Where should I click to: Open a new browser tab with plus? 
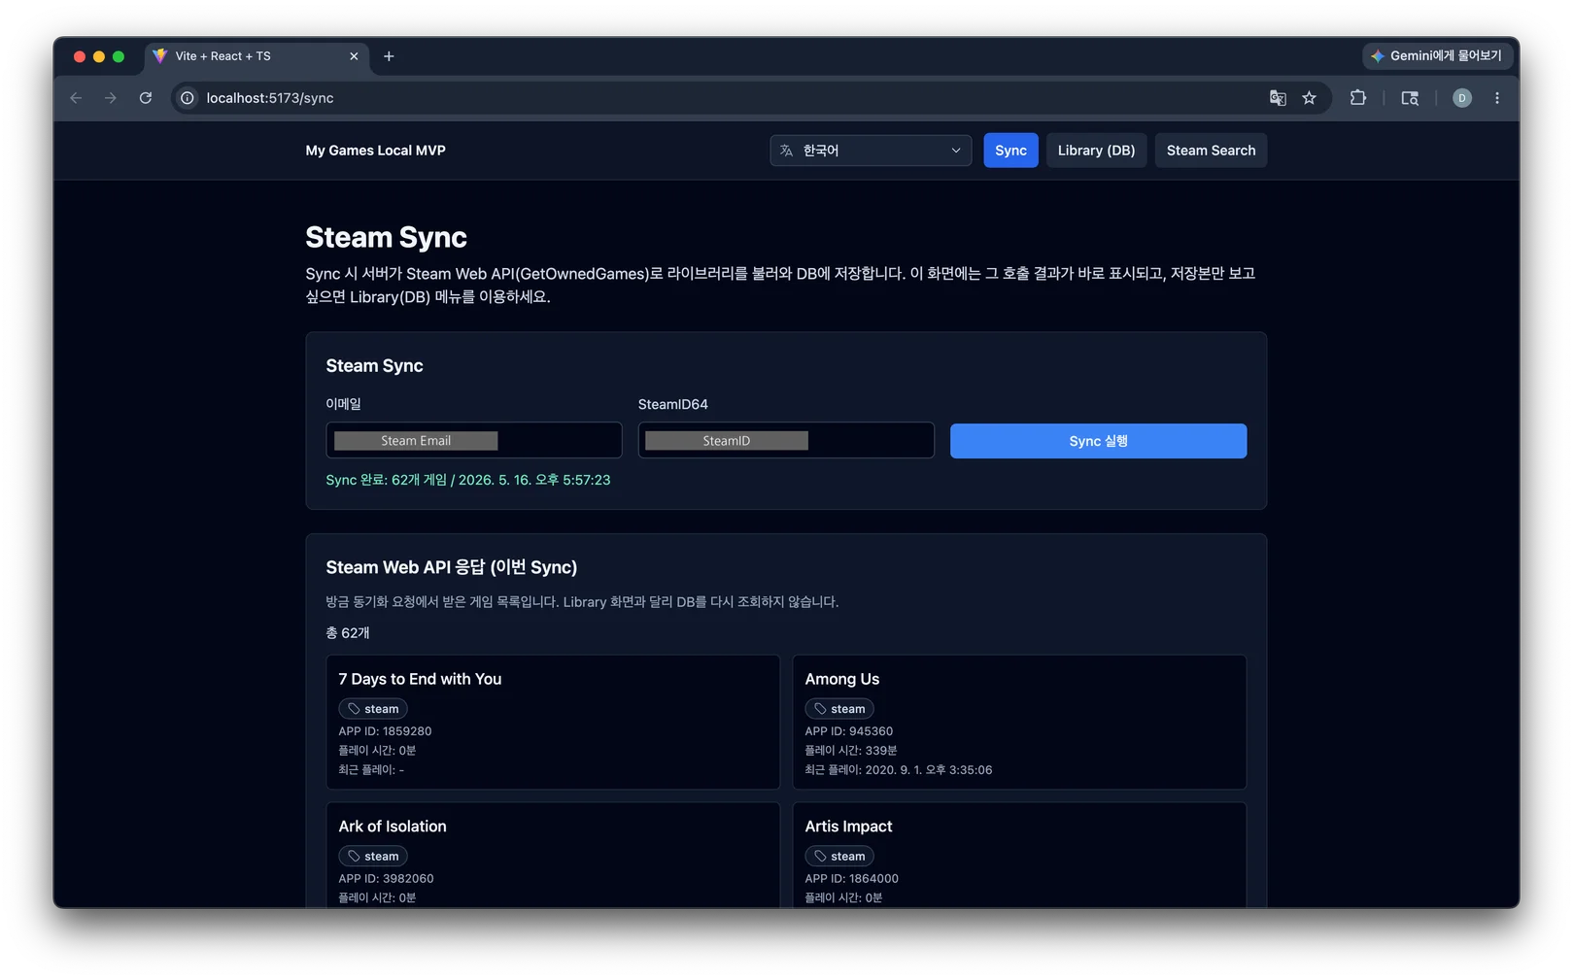[389, 56]
